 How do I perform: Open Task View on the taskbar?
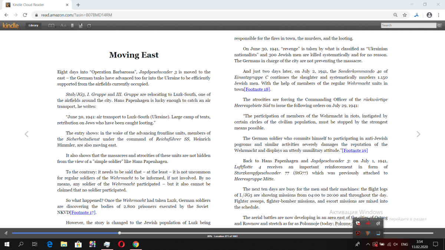(x=34, y=244)
